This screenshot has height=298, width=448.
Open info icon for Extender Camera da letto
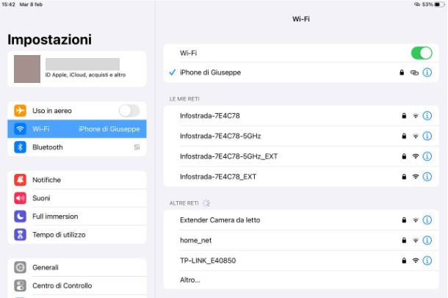pyautogui.click(x=427, y=220)
